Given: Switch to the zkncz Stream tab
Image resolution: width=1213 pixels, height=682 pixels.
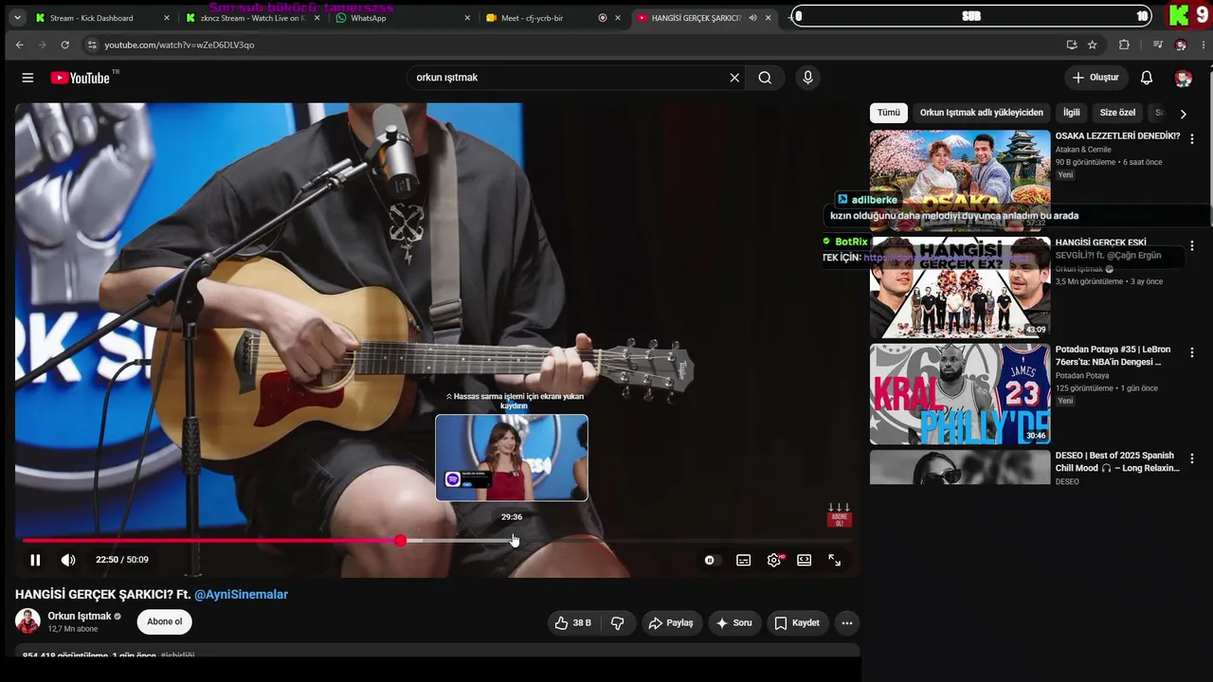Looking at the screenshot, I should (x=253, y=18).
